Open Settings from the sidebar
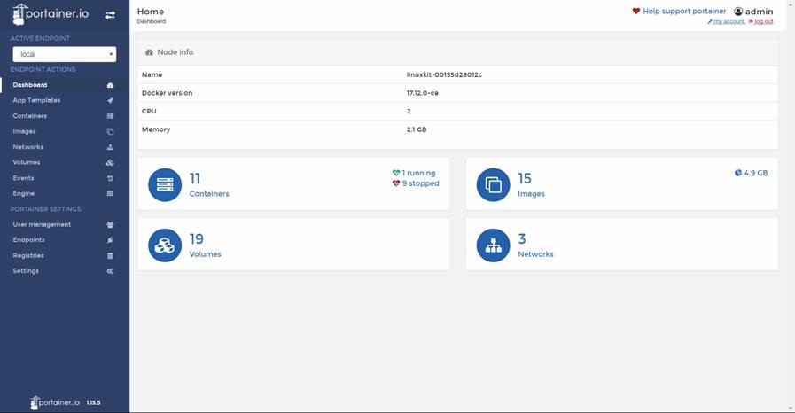The height and width of the screenshot is (413, 795). 26,271
